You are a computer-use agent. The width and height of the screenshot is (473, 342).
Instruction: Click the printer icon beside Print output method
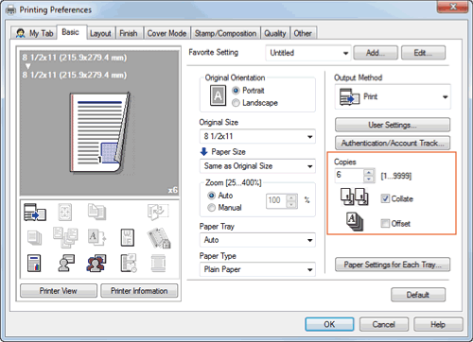pyautogui.click(x=349, y=96)
